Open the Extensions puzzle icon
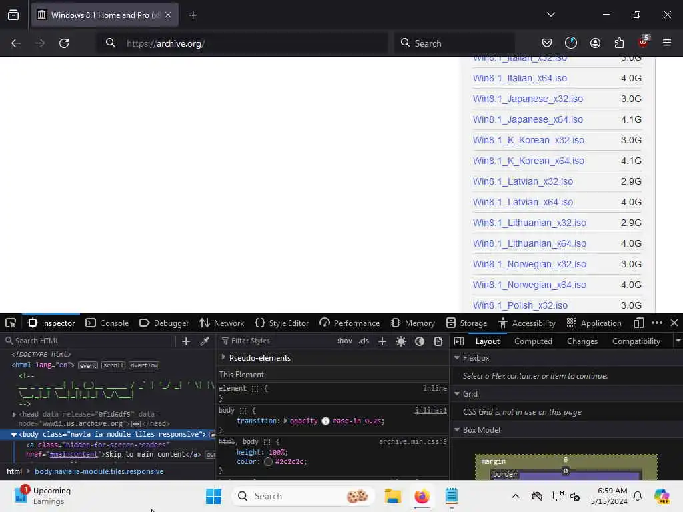The width and height of the screenshot is (683, 512). click(x=619, y=43)
